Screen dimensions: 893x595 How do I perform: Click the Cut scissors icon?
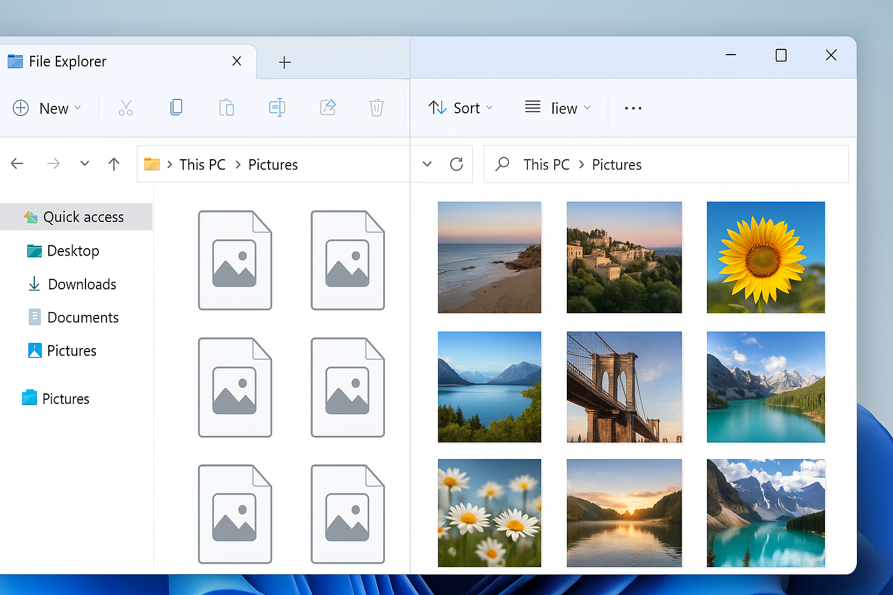pyautogui.click(x=126, y=108)
